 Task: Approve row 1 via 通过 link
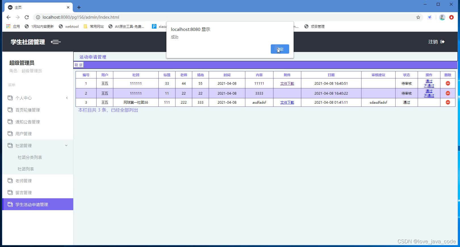[429, 81]
